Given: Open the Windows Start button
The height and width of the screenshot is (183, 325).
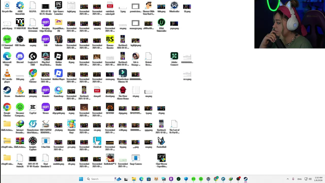Looking at the screenshot, I should point(81,179).
